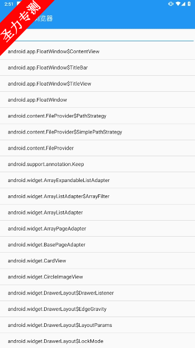The height and width of the screenshot is (348, 195).
Task: Tap the vibrate mode status icon
Action: click(x=170, y=4)
